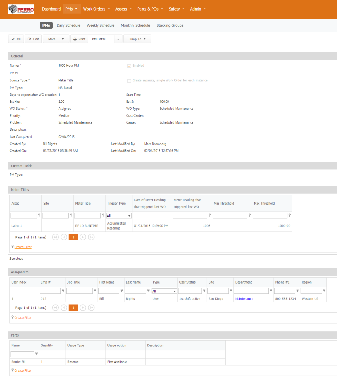Viewport: 337px width, 379px height.
Task: Open the Safety menu
Action: click(177, 9)
